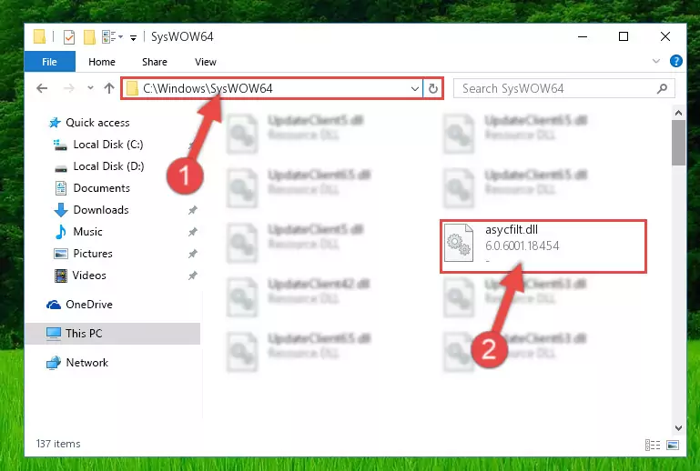Switch to large thumbnails view using status bar icon
Screen dimensions: 700x471
(673, 445)
